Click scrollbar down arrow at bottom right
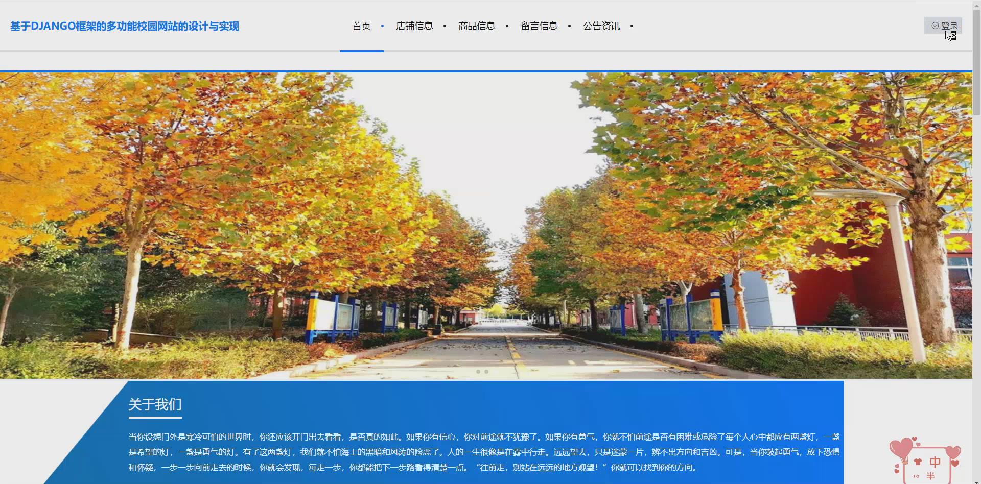This screenshot has height=484, width=981. point(976,482)
